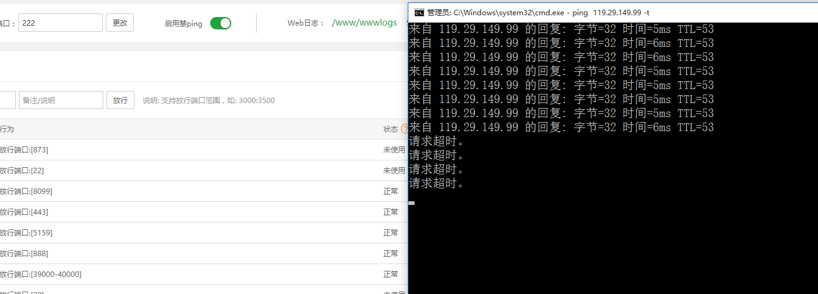This screenshot has height=294, width=818.
Task: Click the cmd.exe window title bar icon
Action: (419, 12)
